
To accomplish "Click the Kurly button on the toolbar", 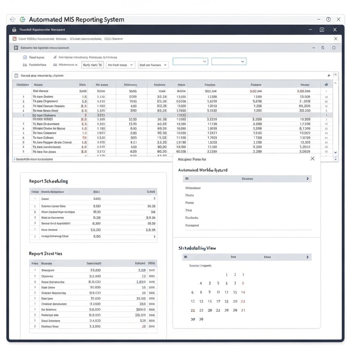I will (92, 64).
